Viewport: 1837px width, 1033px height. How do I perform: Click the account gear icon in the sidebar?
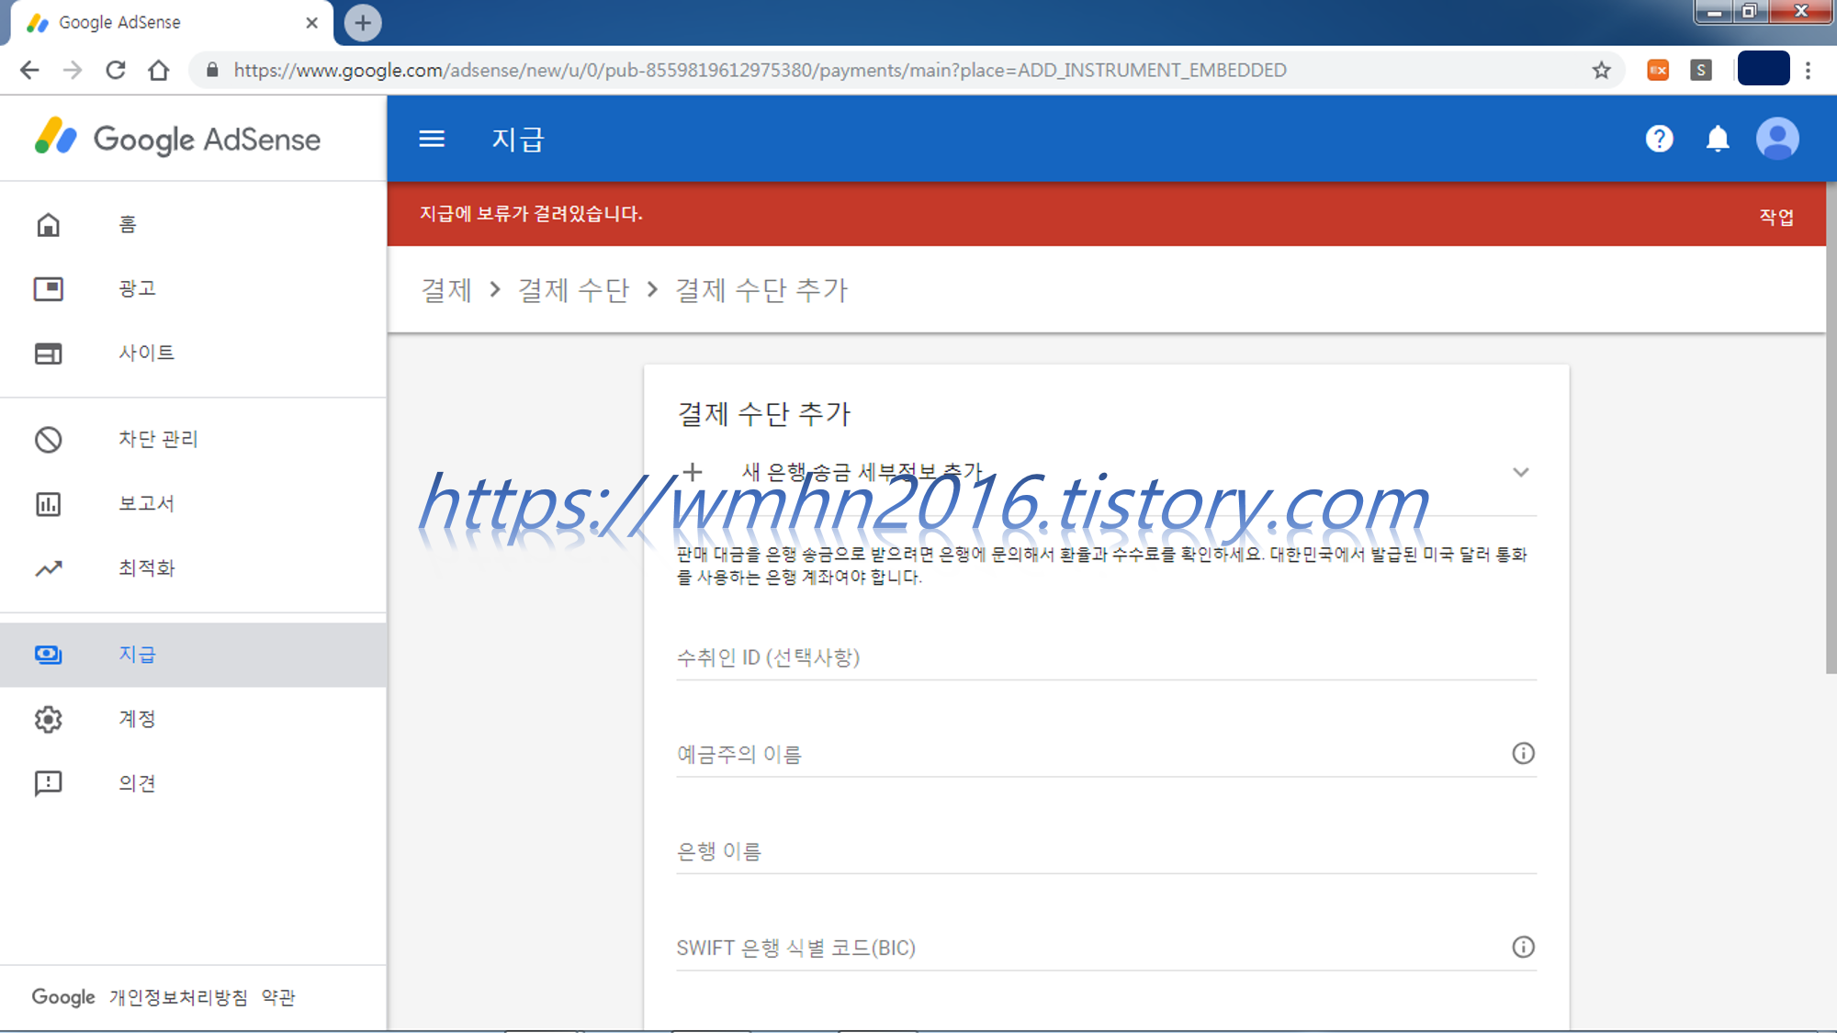pos(48,719)
